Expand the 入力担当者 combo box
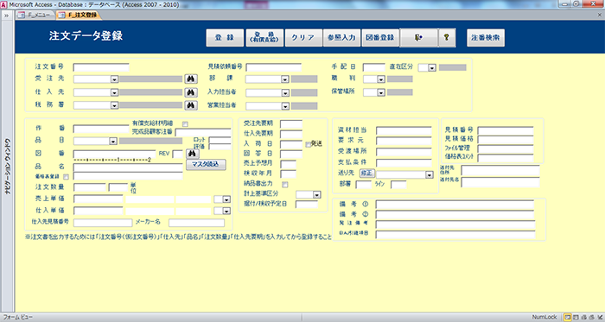This screenshot has width=605, height=322. tap(285, 93)
